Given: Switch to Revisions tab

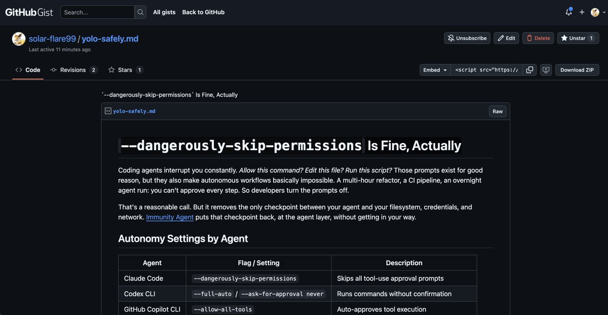Looking at the screenshot, I should [x=74, y=70].
